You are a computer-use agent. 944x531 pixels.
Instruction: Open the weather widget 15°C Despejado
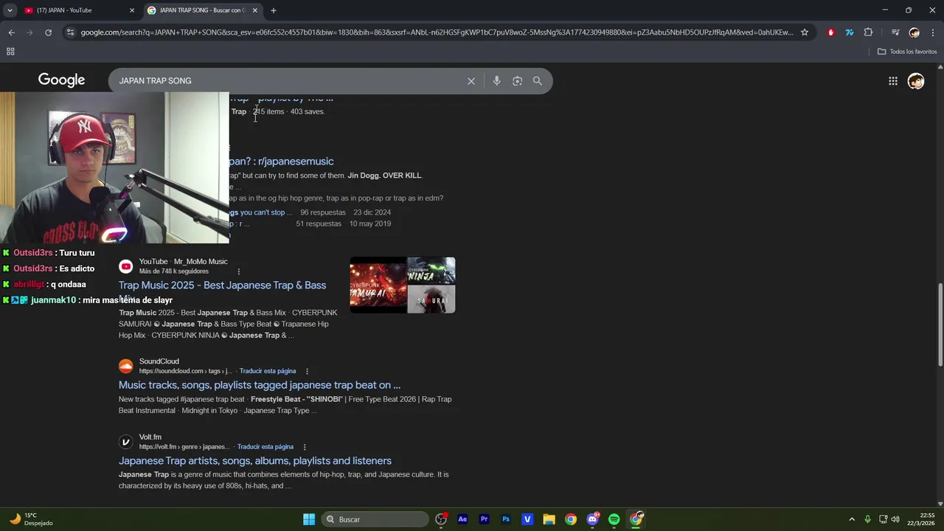[x=31, y=519]
